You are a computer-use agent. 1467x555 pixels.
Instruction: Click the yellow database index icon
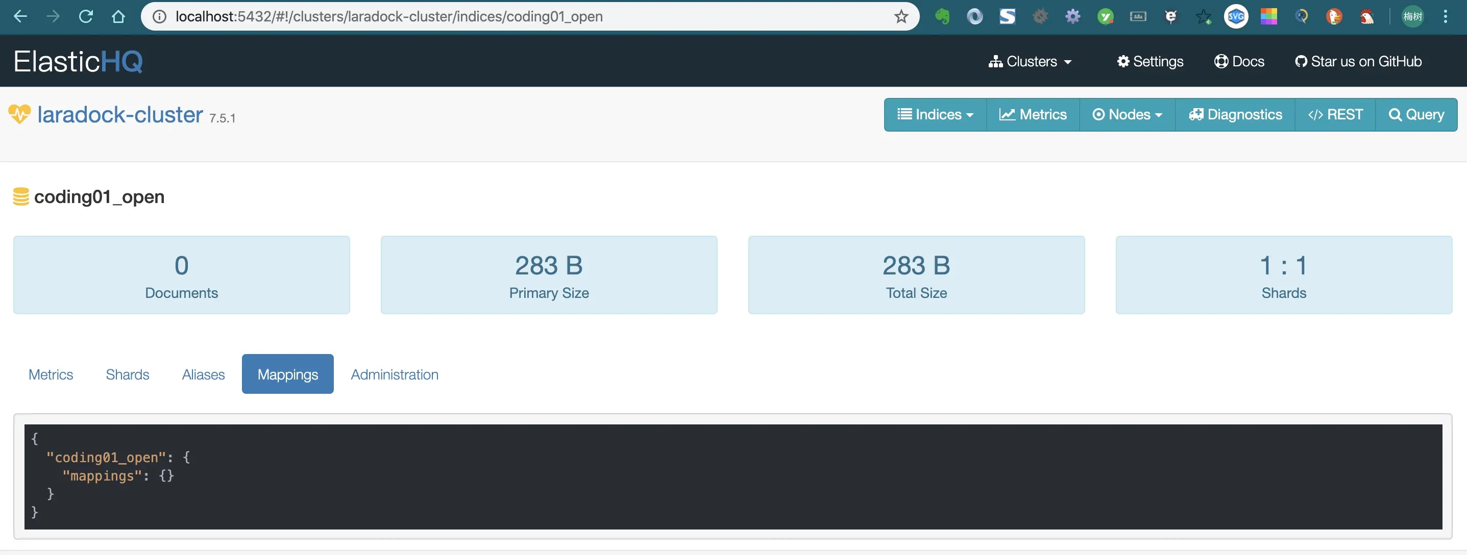click(21, 196)
